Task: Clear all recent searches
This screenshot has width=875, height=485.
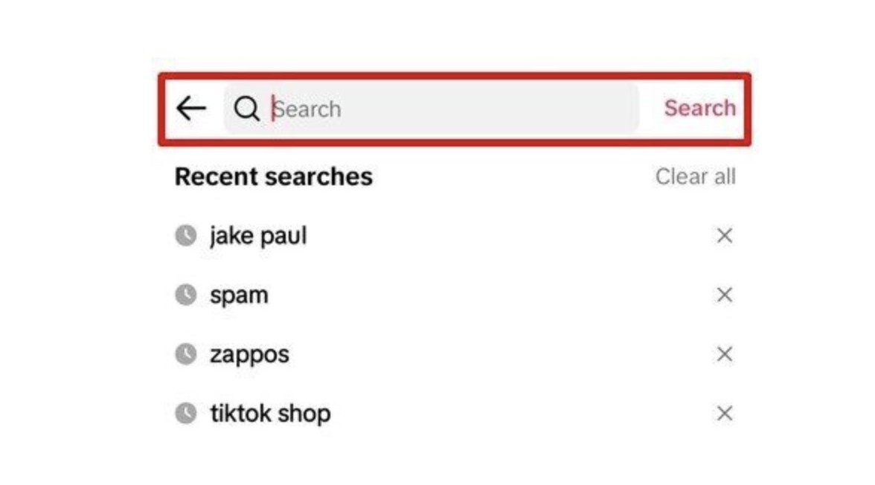Action: pos(695,177)
